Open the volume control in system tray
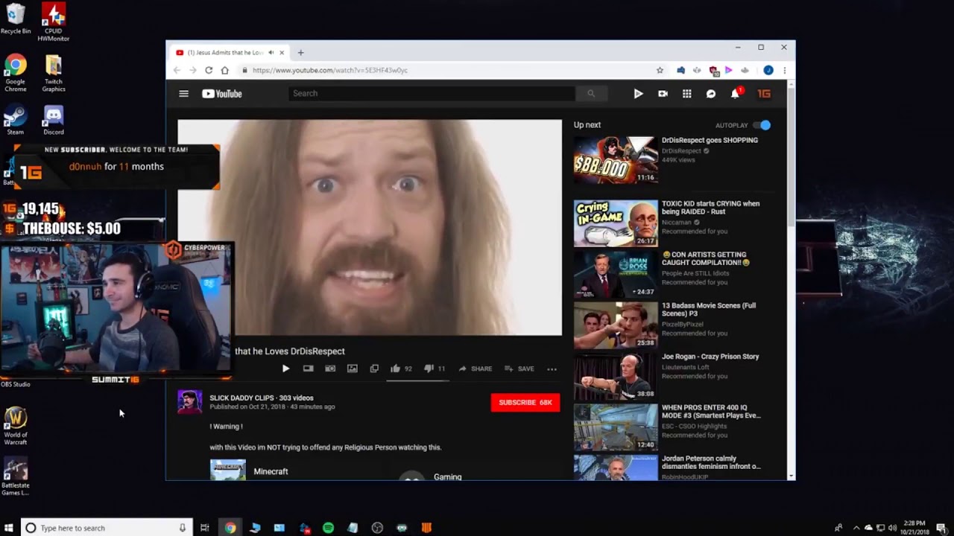The image size is (954, 536). tap(891, 528)
